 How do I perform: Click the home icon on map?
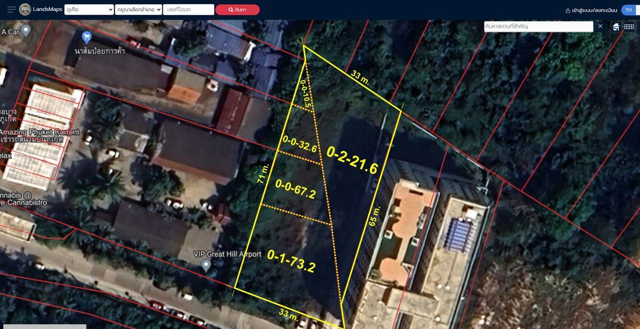coord(616,27)
